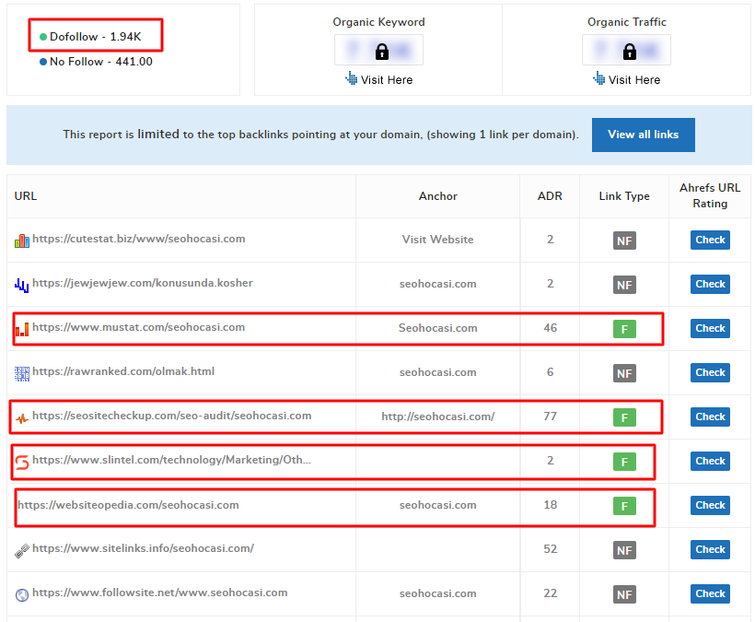Viewport: 755px width, 622px height.
Task: Click the hand pointer icon under Organic Keyword
Action: pos(352,78)
